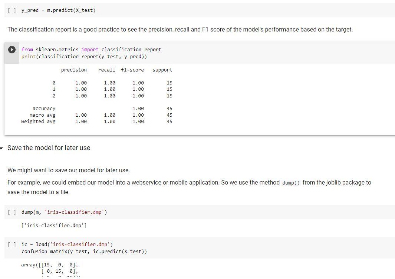The image size is (395, 279).
Task: Click the 'Save the model for later use' heading
Action: click(49, 147)
